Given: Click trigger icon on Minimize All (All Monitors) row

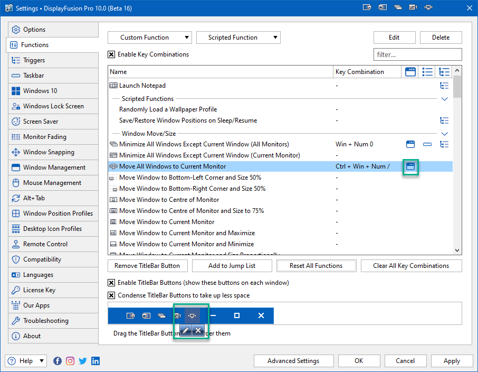Looking at the screenshot, I should [444, 144].
